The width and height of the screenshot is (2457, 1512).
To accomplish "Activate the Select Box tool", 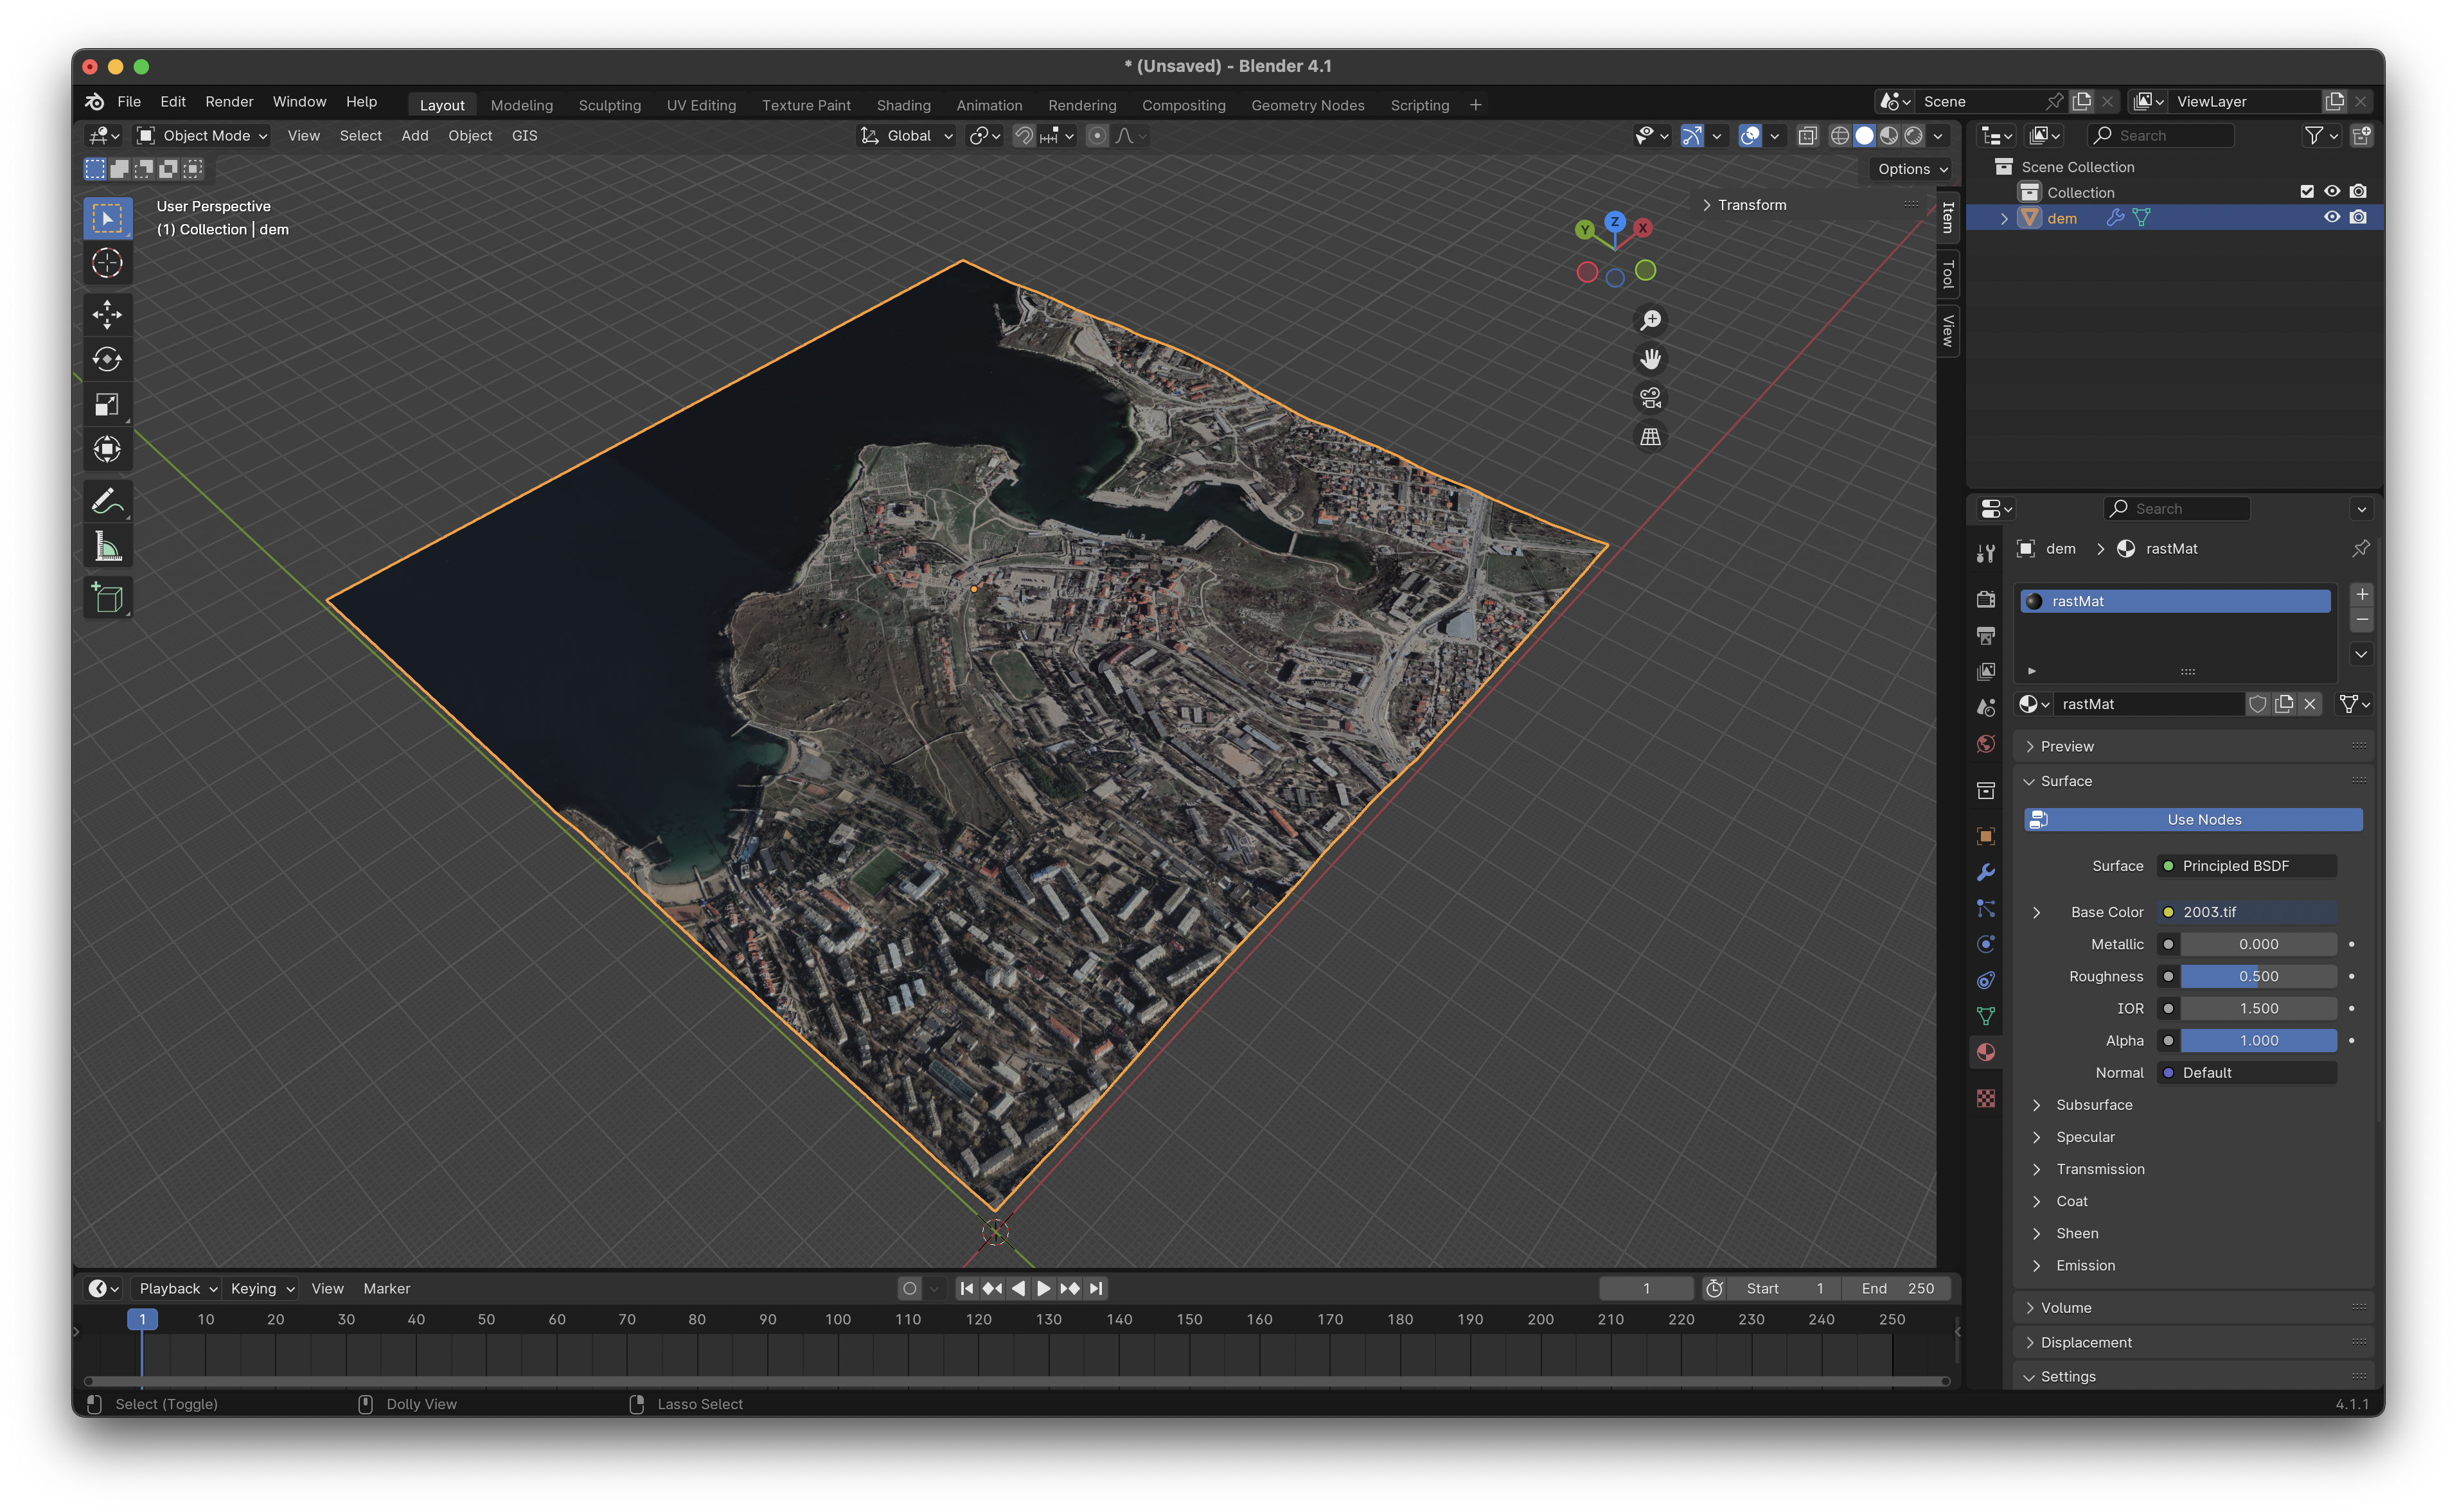I will point(107,218).
